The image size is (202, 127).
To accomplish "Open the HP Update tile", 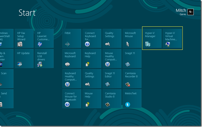I will [24, 58].
